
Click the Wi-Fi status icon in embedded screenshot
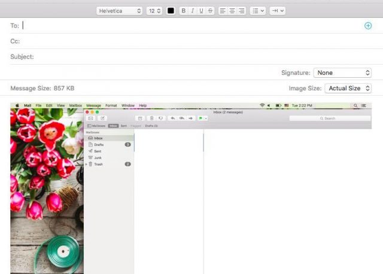(262, 105)
